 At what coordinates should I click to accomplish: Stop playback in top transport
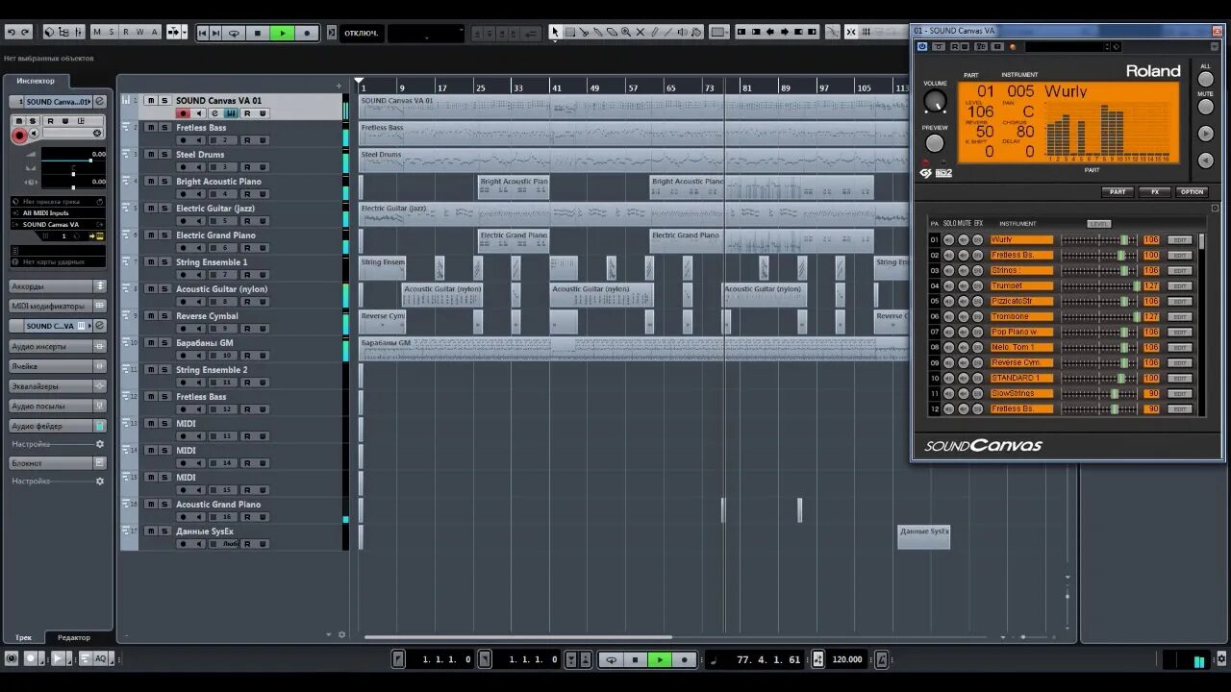258,33
